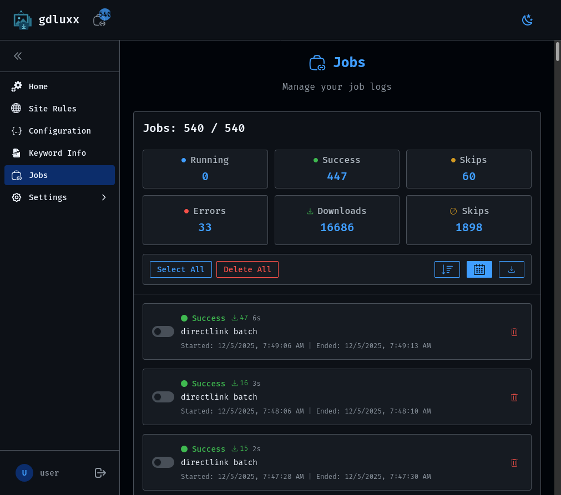Delete the job started at 7:47:28 AM
This screenshot has width=561, height=495.
pos(514,463)
